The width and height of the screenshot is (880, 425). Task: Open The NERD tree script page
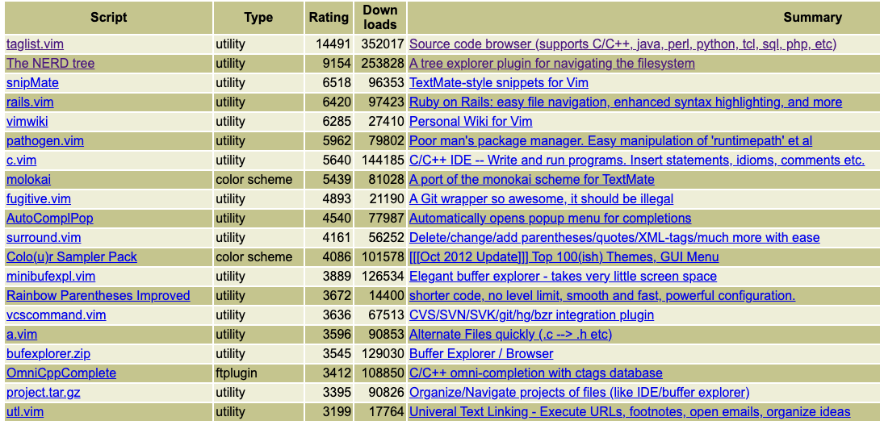(50, 64)
